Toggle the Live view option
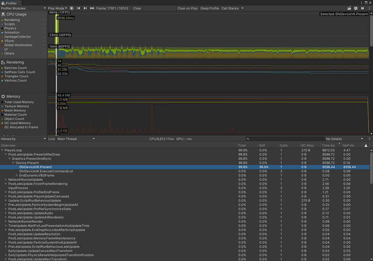 [51, 138]
